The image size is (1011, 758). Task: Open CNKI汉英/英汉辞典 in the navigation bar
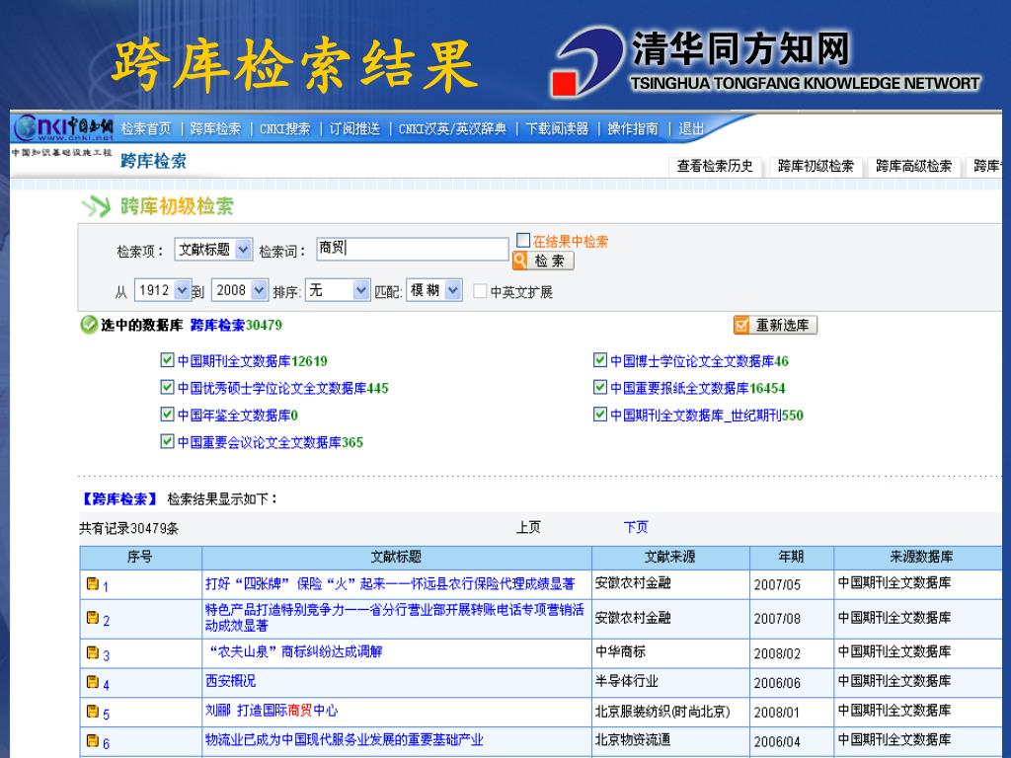pos(452,128)
